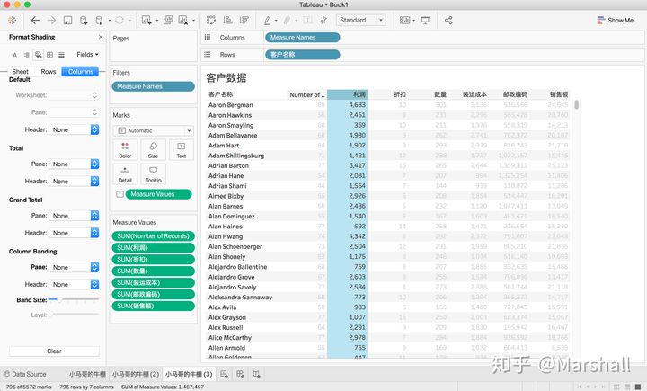
Task: Select the Lines format icon
Action: point(61,55)
